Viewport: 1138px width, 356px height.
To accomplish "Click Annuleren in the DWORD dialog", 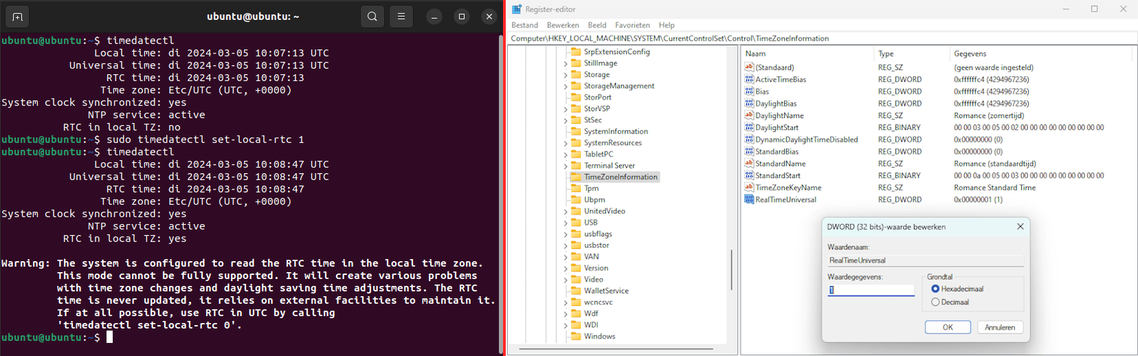I will (x=1000, y=327).
